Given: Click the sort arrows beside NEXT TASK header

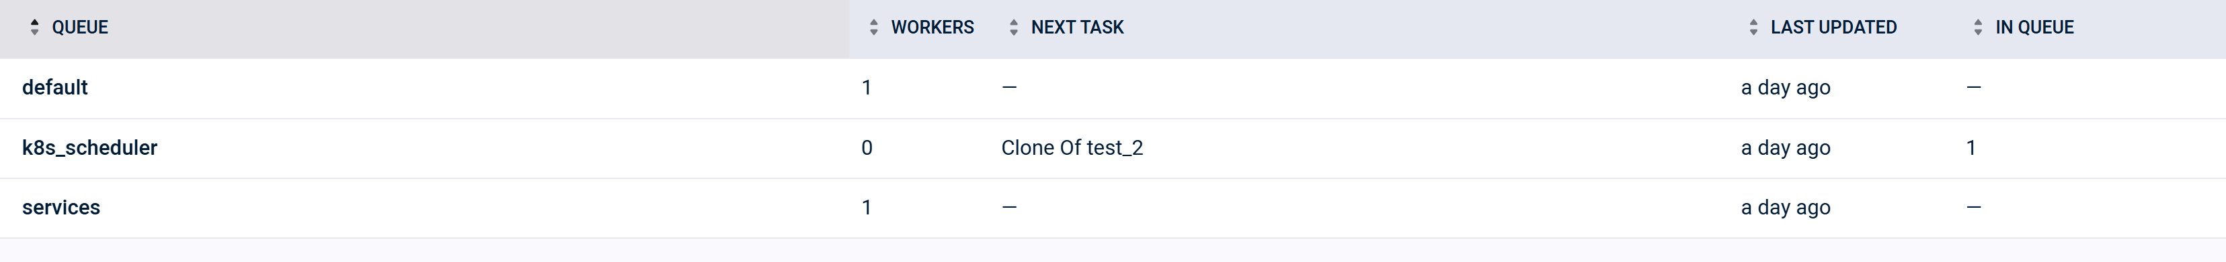Looking at the screenshot, I should pyautogui.click(x=1014, y=27).
